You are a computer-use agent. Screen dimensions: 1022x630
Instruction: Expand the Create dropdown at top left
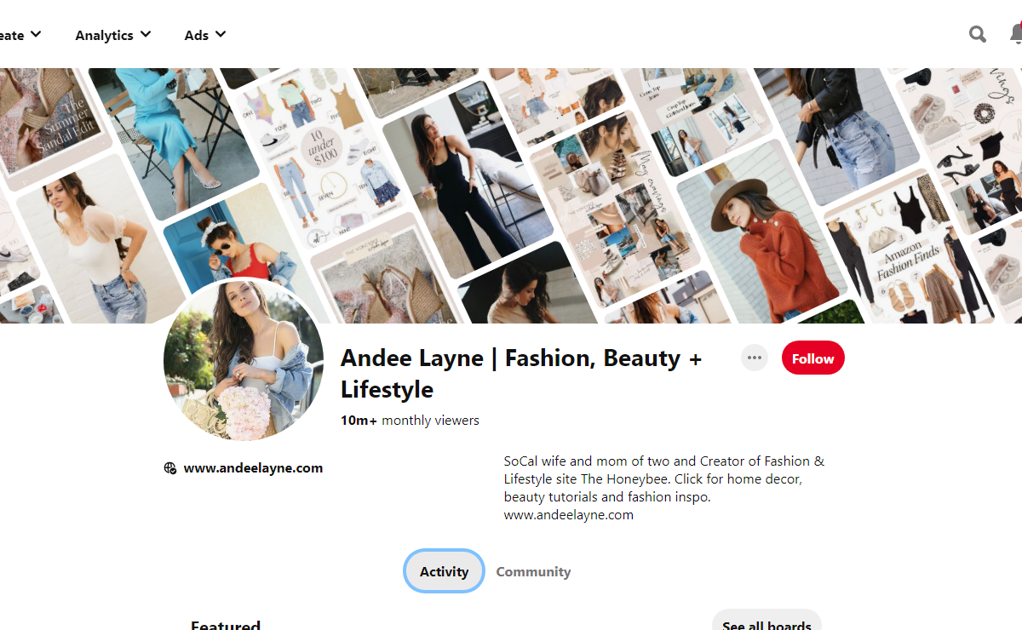20,35
